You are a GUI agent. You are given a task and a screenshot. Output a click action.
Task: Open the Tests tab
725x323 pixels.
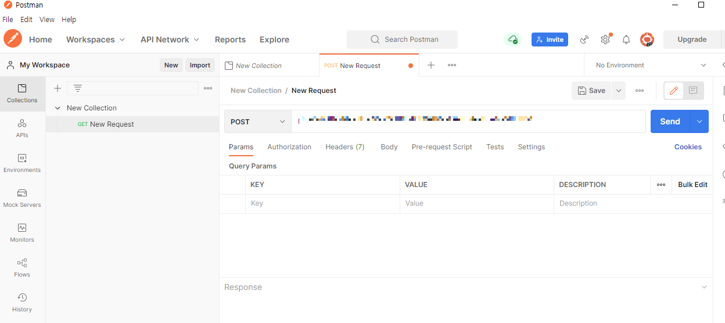point(495,147)
